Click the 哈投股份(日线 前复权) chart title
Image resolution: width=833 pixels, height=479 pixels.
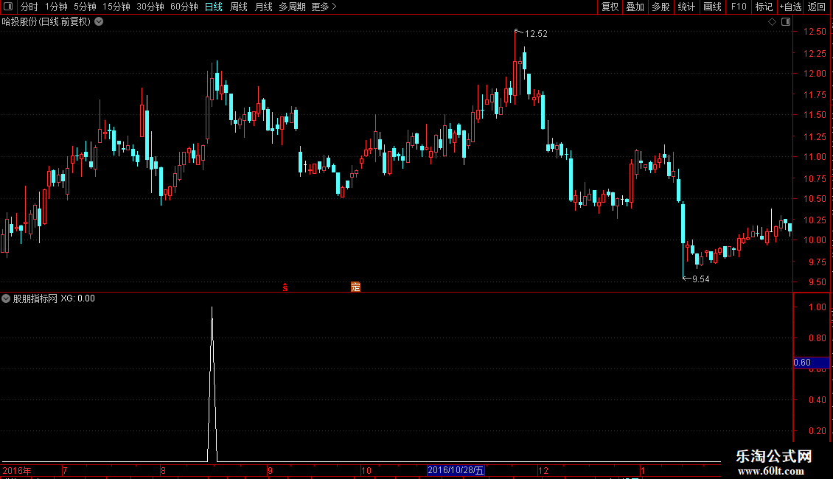click(46, 22)
